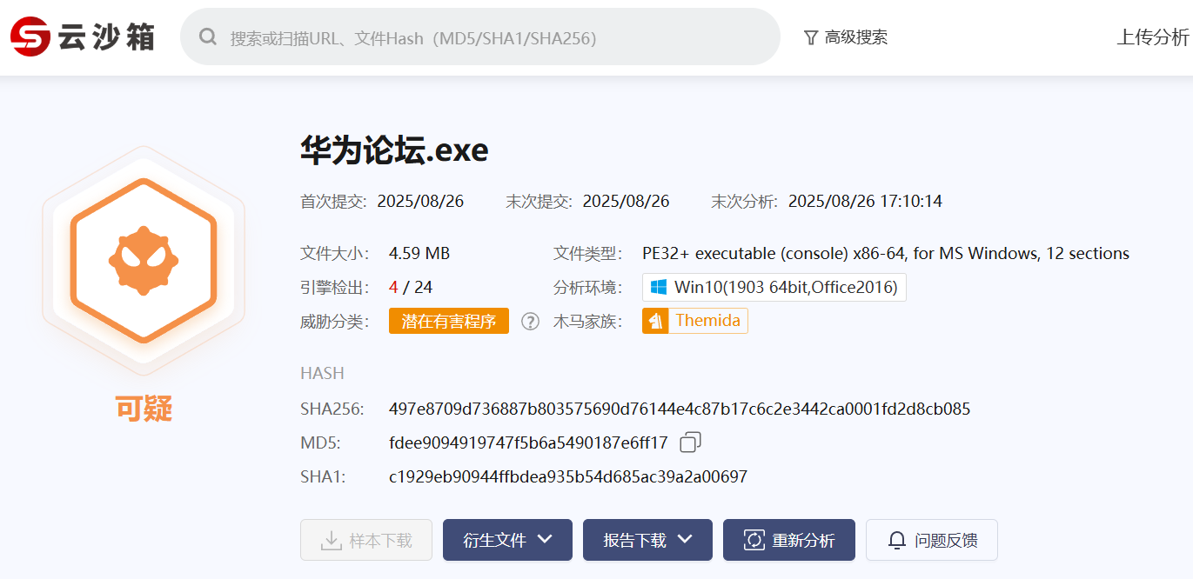Click the trojan horse icon beside Themida
The image size is (1193, 579).
655,321
